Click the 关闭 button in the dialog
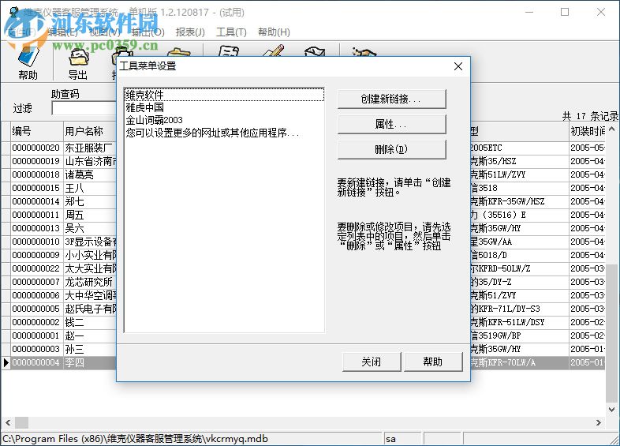The image size is (620, 446). click(x=372, y=362)
